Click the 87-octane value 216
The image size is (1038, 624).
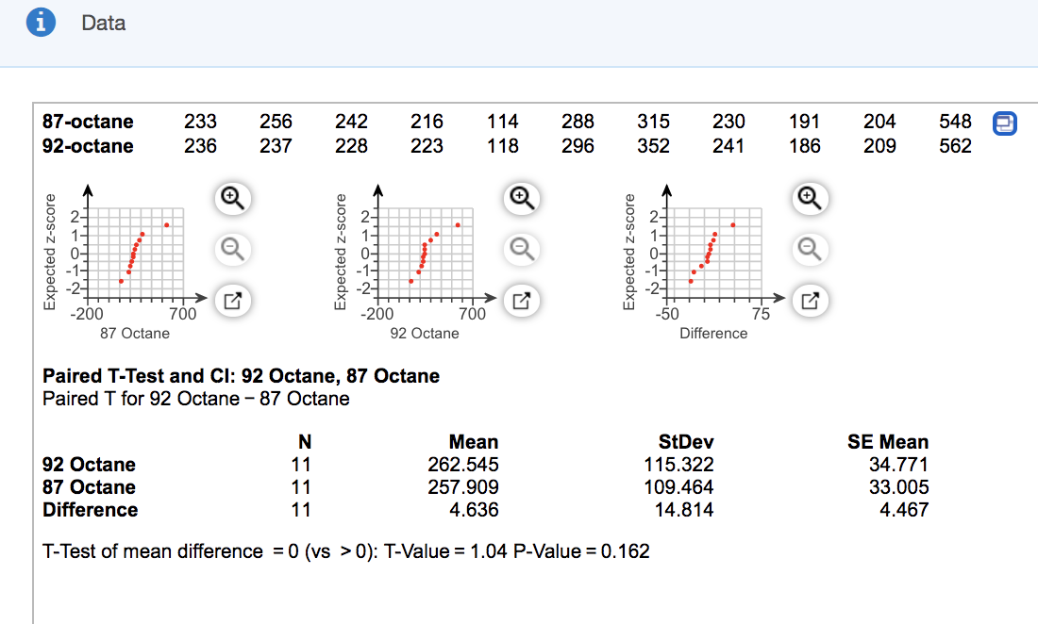[427, 122]
